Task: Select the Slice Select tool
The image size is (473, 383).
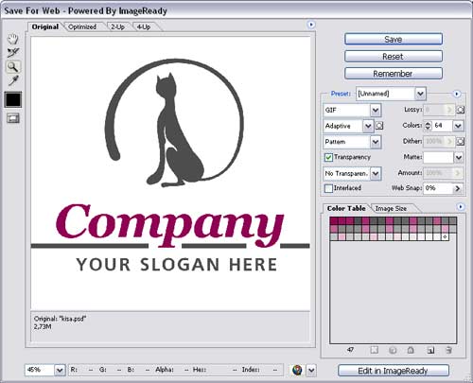Action: tap(13, 52)
